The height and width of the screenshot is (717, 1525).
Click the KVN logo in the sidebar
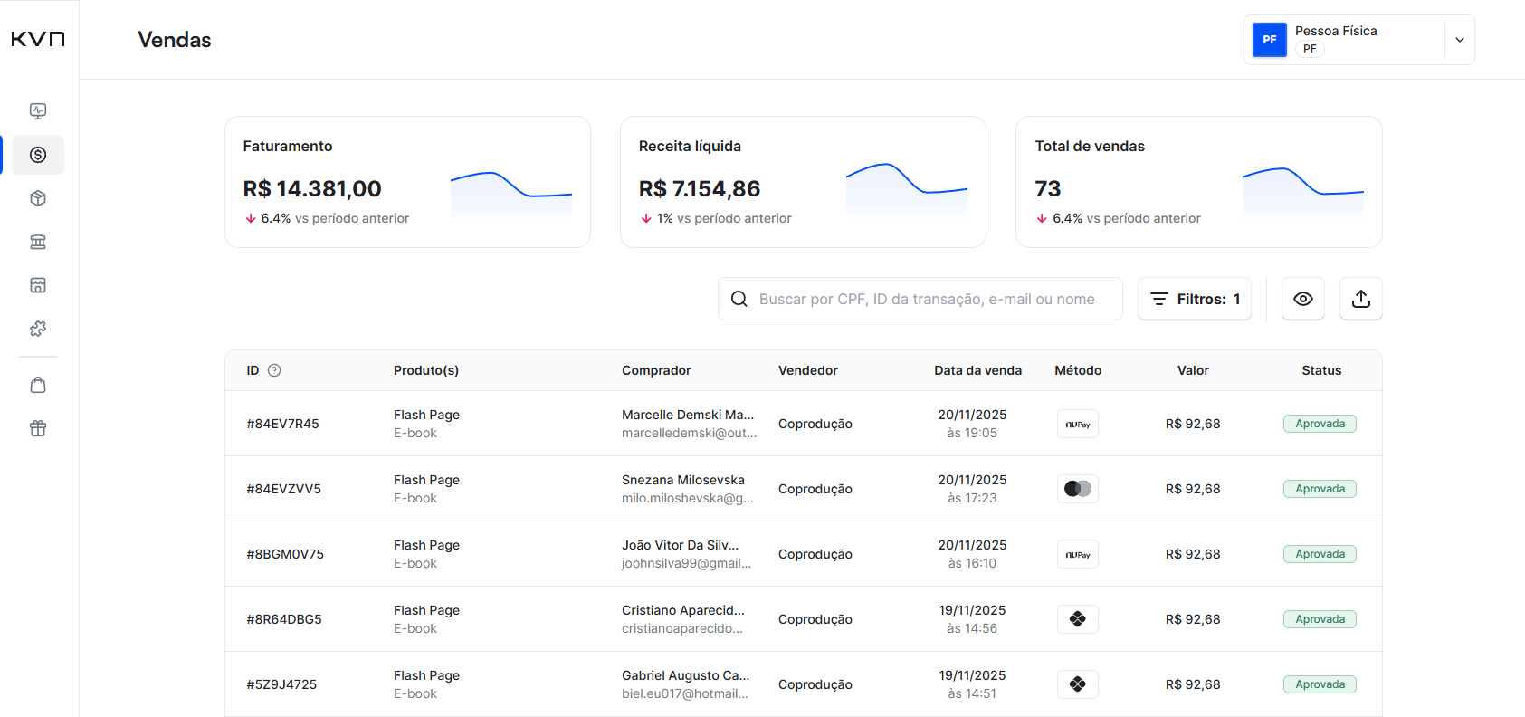[x=38, y=39]
